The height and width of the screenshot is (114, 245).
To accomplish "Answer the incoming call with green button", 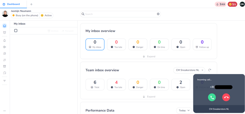I will pos(212,97).
